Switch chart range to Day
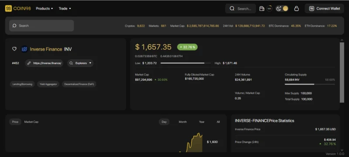 [x=164, y=122]
